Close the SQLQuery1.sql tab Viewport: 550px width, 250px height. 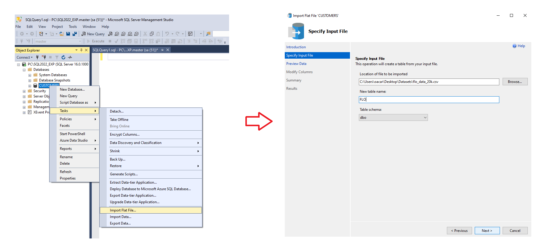[x=168, y=50]
